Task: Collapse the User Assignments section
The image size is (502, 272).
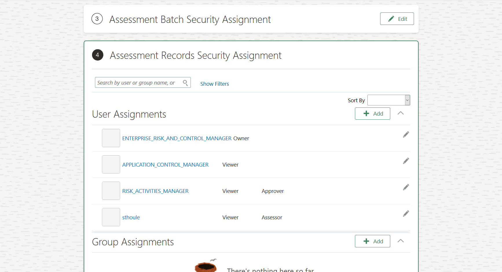Action: (401, 113)
